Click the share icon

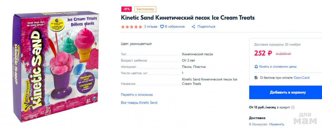[x=193, y=27]
